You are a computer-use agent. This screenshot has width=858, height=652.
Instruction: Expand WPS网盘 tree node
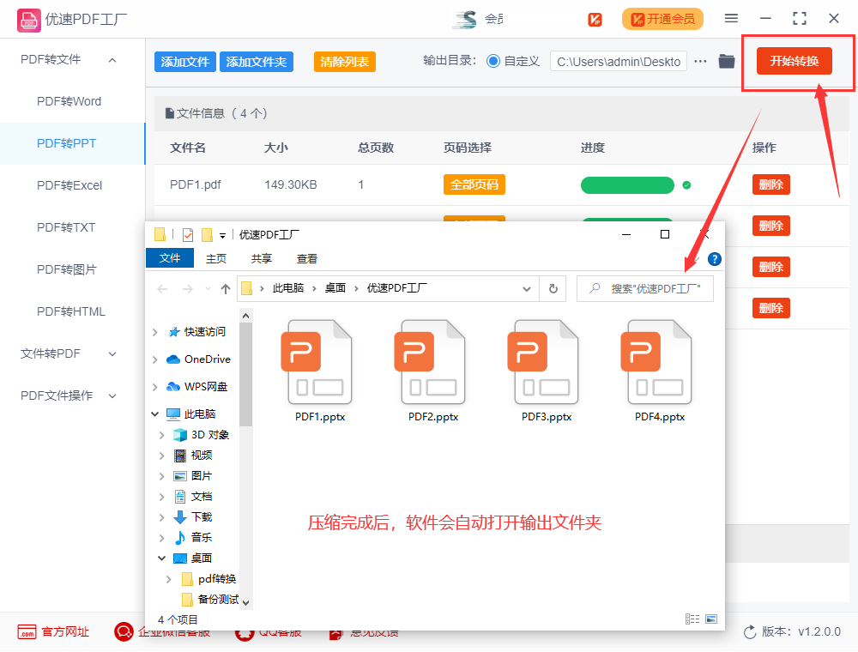tap(154, 387)
